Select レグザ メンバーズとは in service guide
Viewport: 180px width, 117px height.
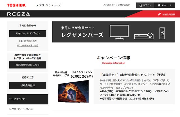(21, 109)
